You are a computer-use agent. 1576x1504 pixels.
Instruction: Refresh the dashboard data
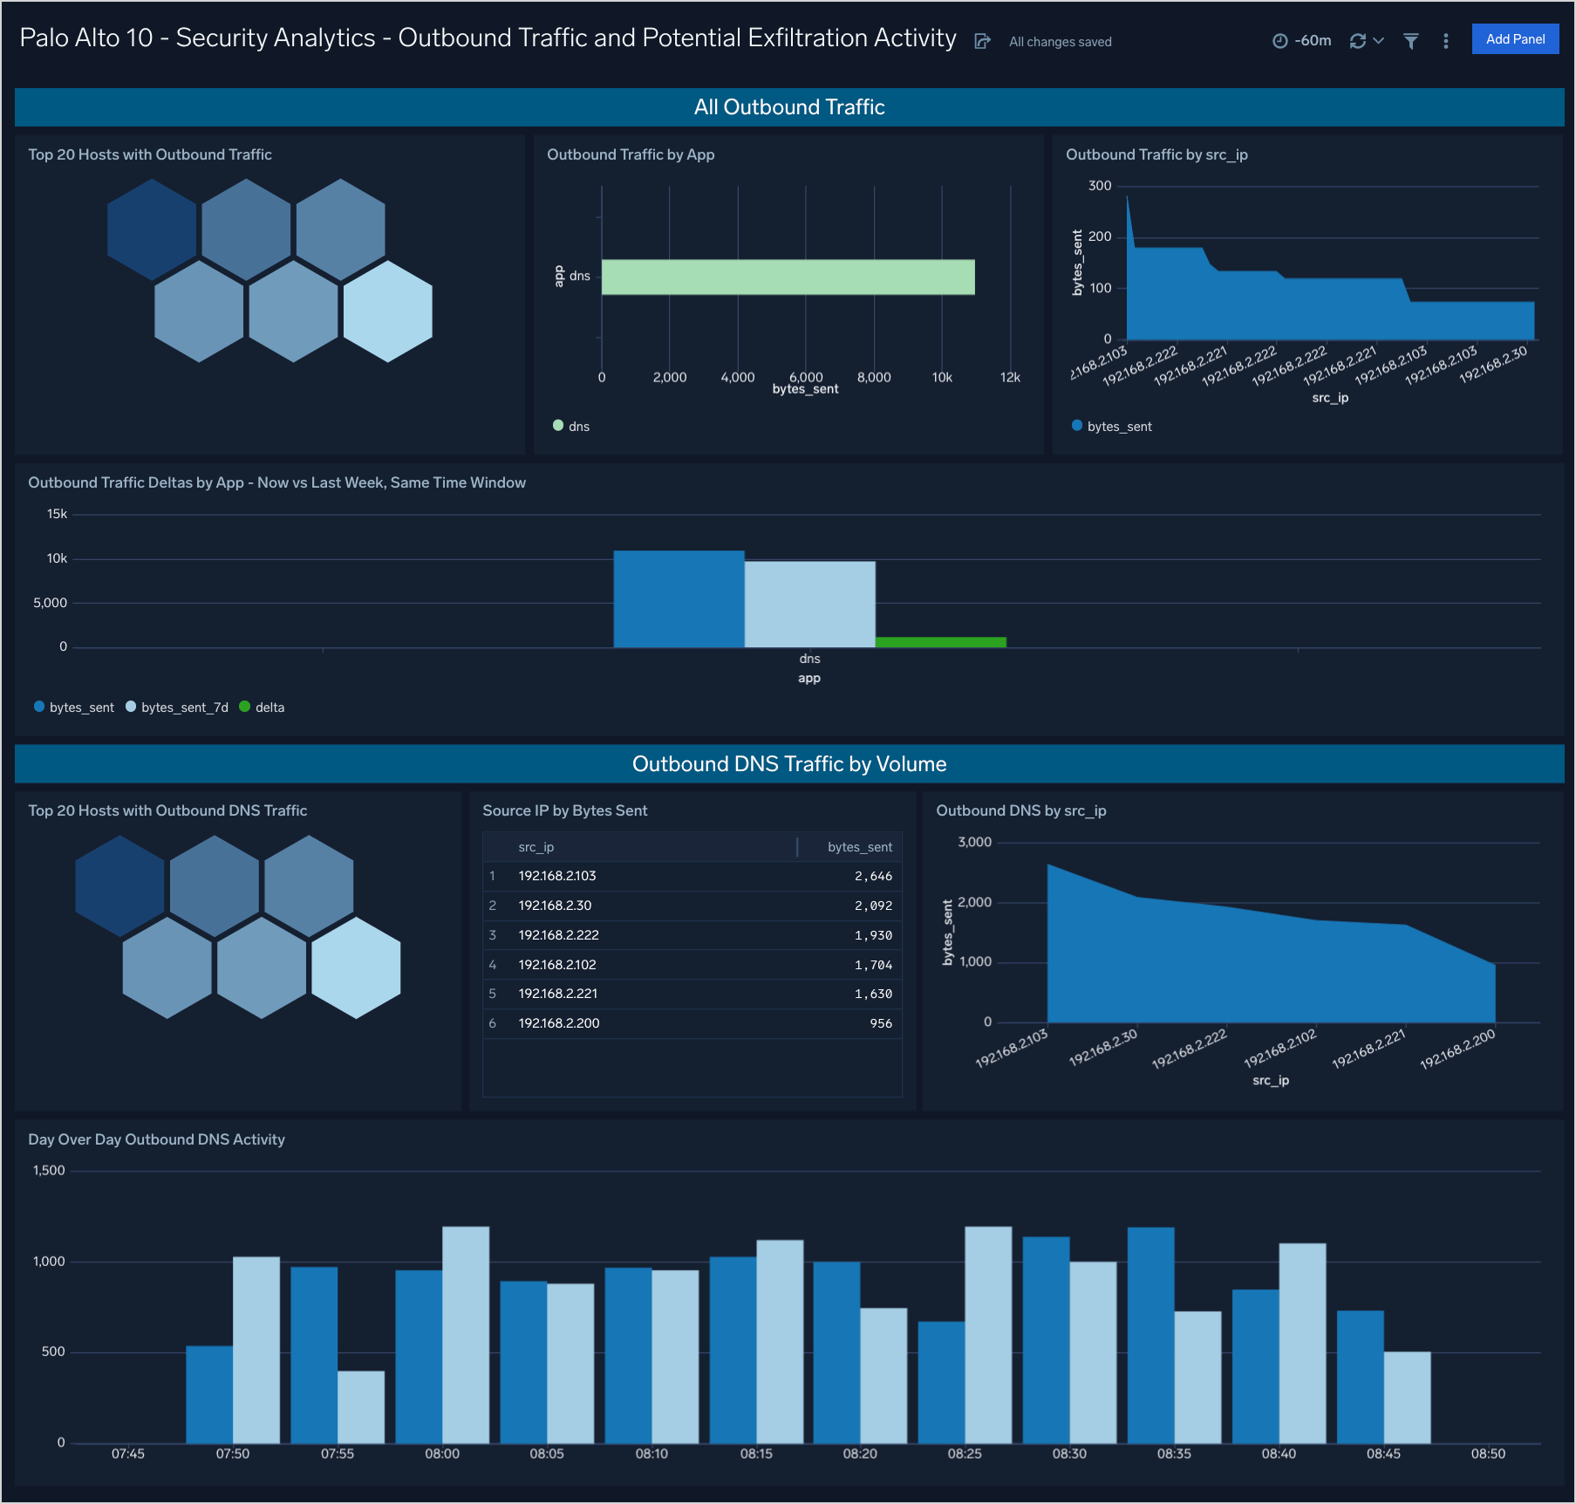(x=1358, y=40)
